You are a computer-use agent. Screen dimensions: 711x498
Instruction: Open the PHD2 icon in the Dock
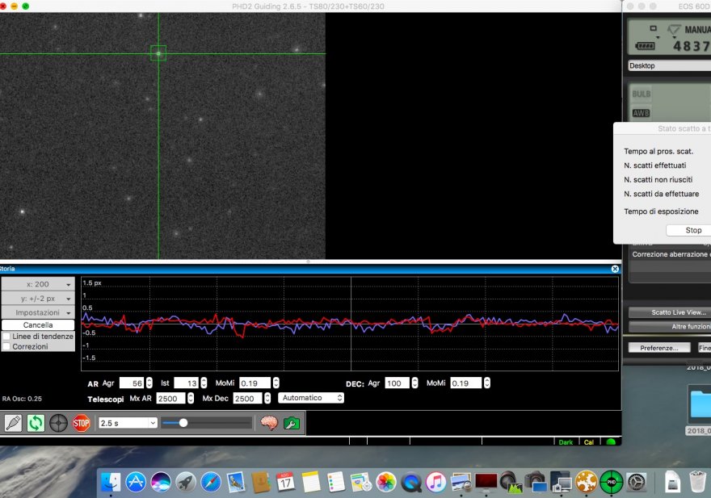pyautogui.click(x=611, y=483)
